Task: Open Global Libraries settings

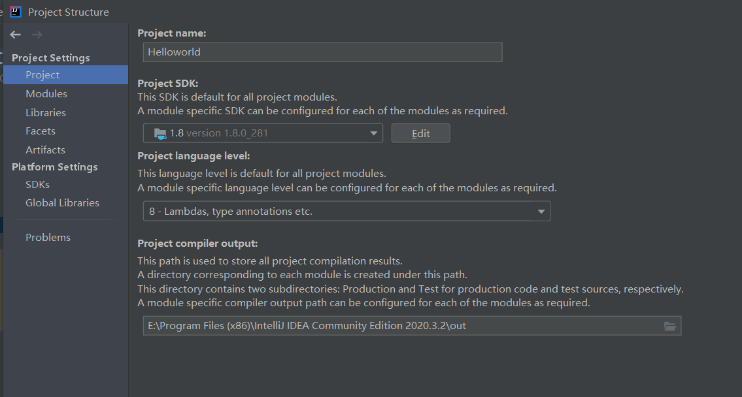Action: coord(62,203)
